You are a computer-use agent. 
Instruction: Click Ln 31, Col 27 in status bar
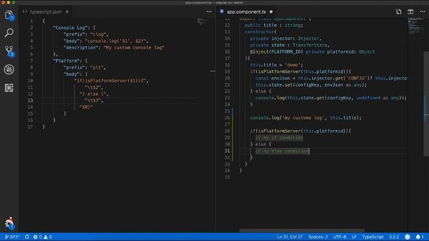tap(290, 237)
